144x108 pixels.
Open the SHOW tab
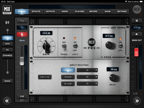pos(108,11)
